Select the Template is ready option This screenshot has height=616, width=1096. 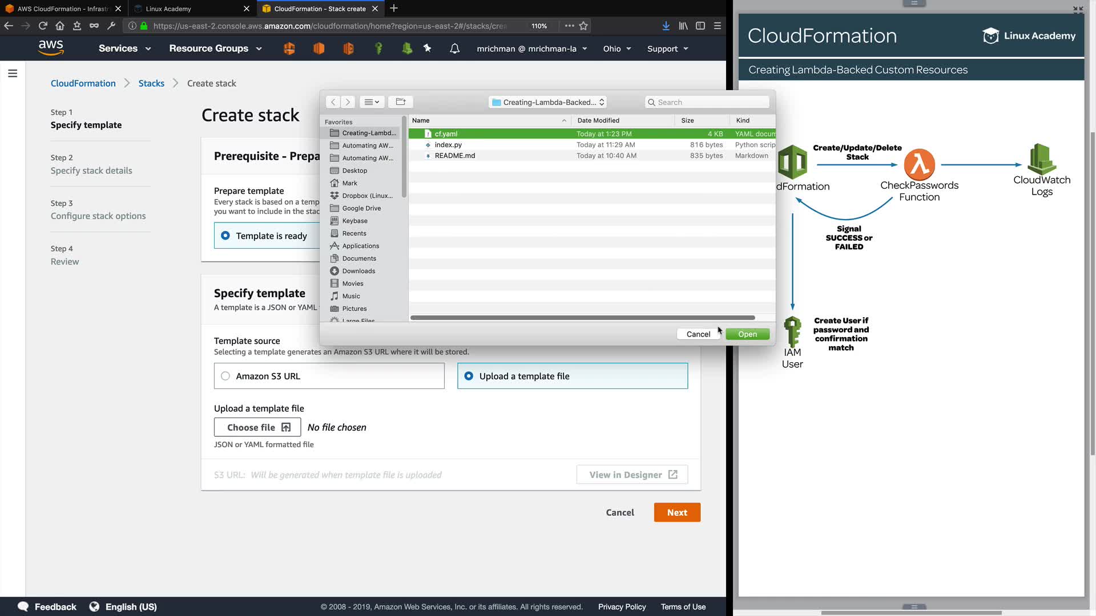pos(225,236)
